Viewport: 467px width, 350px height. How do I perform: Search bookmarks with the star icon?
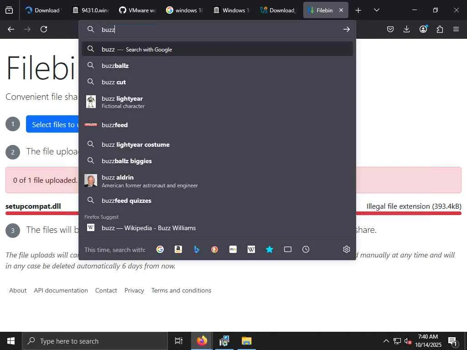pos(269,249)
